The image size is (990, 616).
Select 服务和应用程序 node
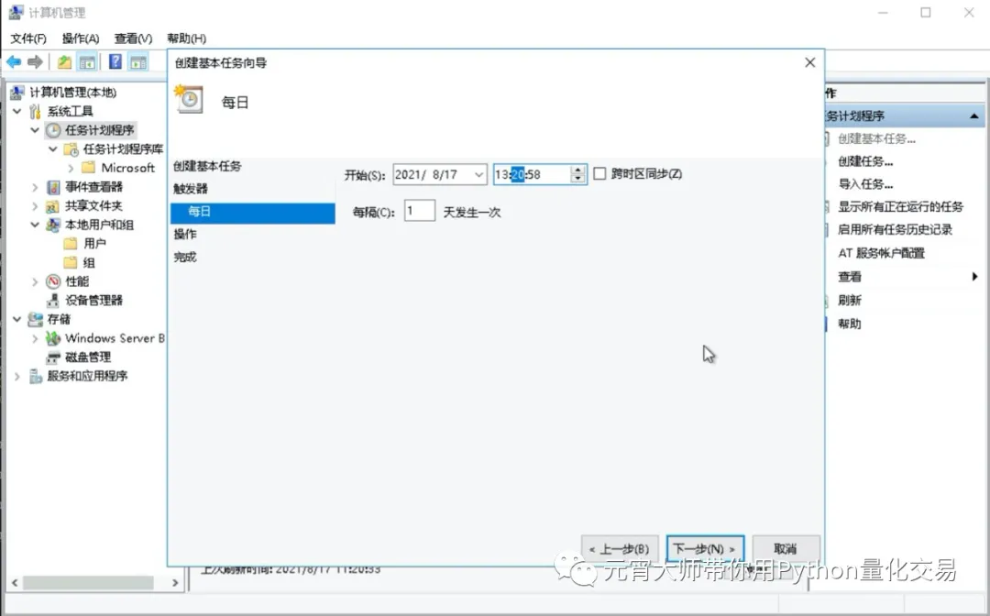pyautogui.click(x=87, y=376)
